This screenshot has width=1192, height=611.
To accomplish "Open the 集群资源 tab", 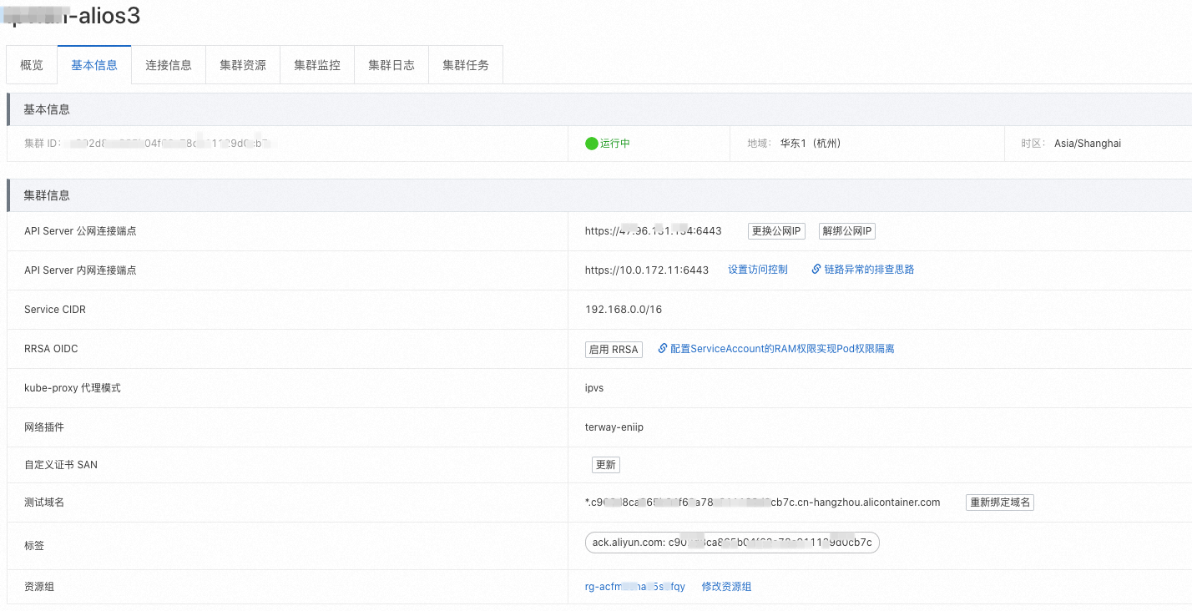I will 243,65.
